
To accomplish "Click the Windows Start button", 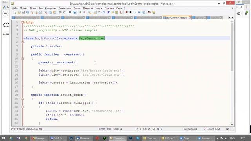I will (x=4, y=138).
